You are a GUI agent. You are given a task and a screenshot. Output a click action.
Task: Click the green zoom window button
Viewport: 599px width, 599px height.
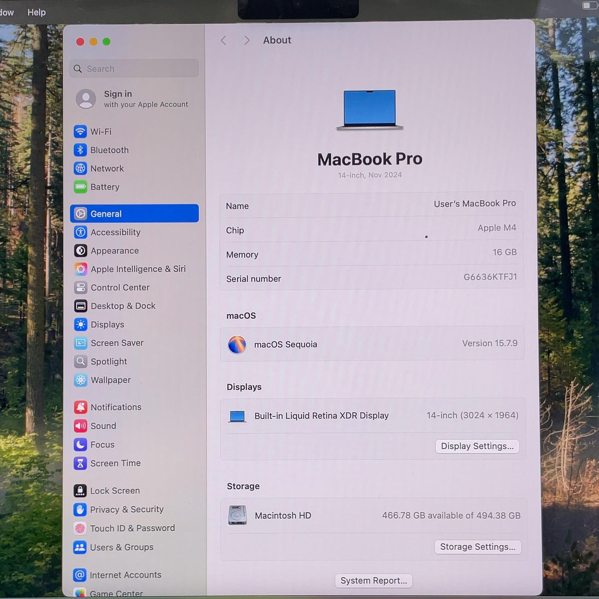106,42
